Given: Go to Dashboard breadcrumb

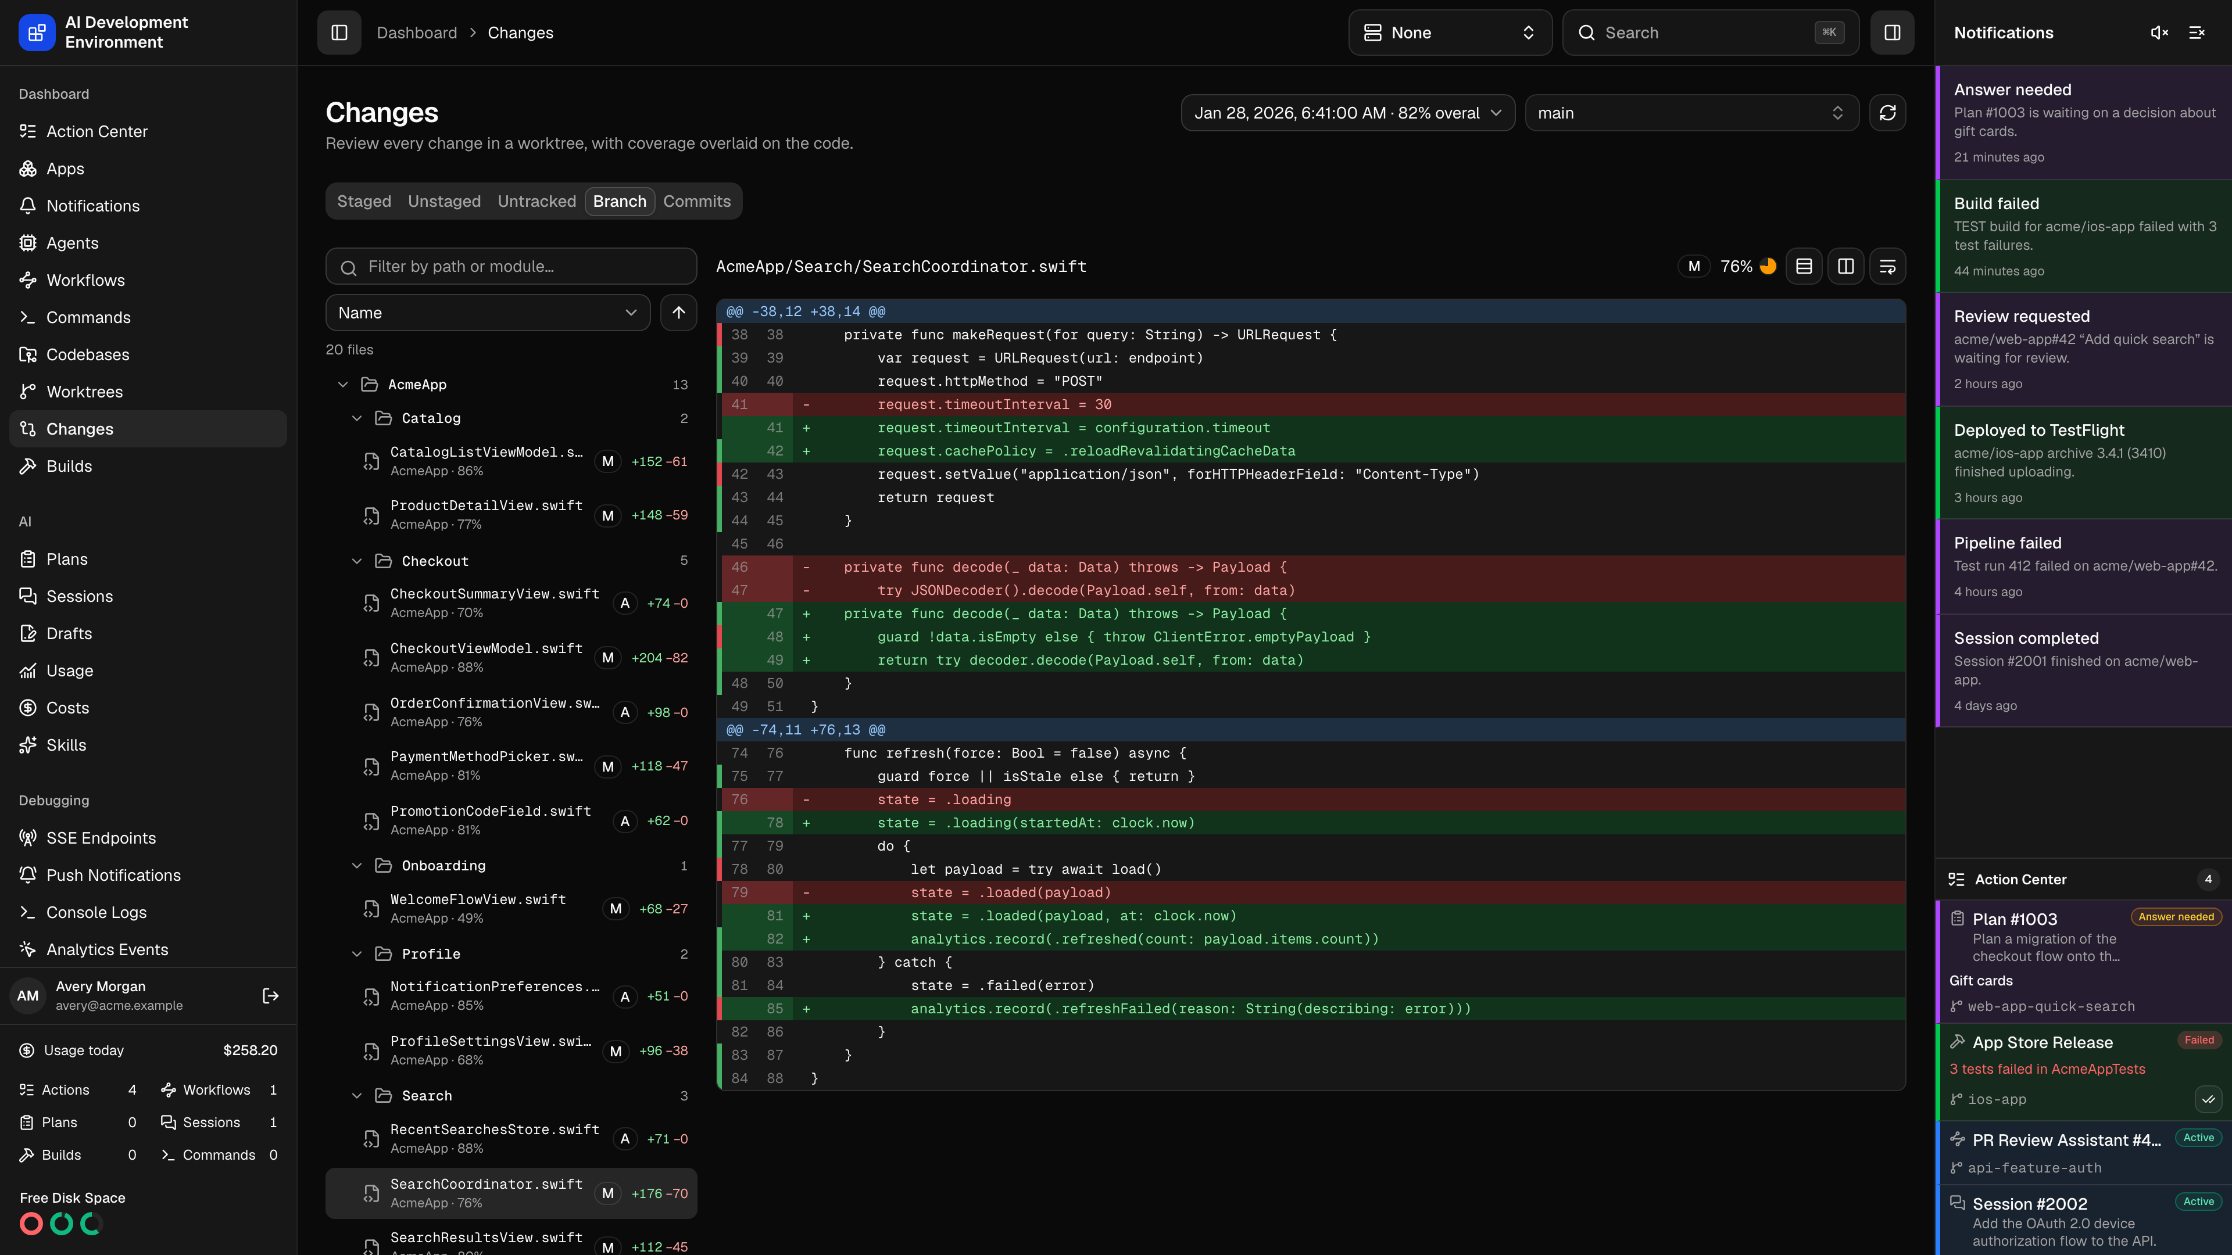Looking at the screenshot, I should (417, 33).
